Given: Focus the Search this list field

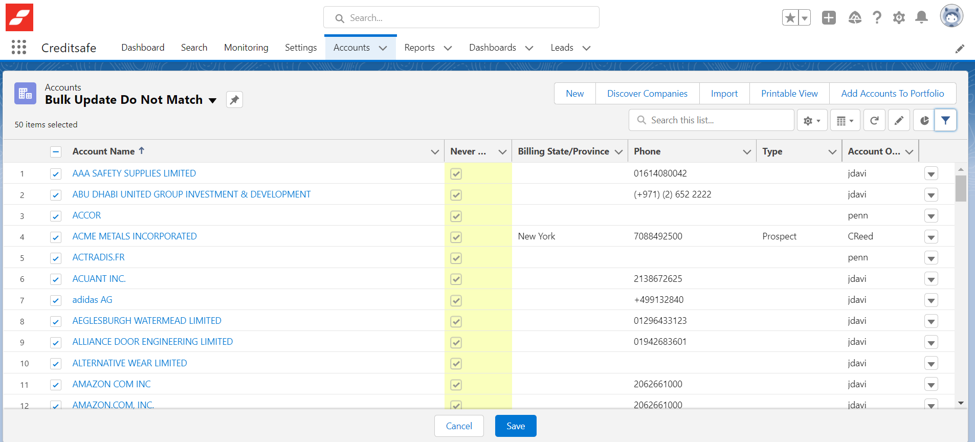Looking at the screenshot, I should pos(712,120).
